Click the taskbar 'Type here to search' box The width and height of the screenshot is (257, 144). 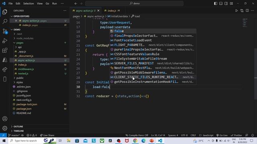[25, 140]
